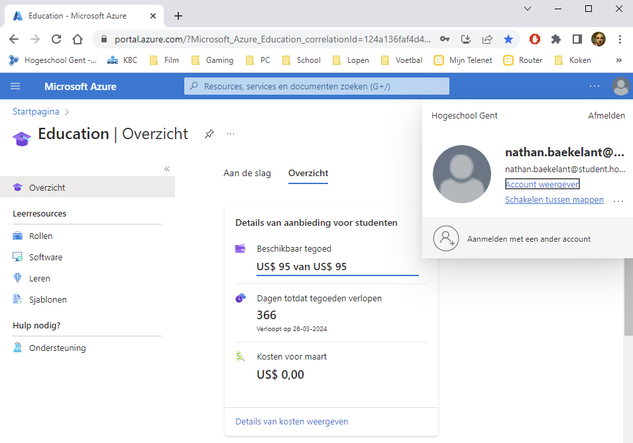Go to the Startpagina breadcrumb
633x443 pixels.
click(x=36, y=111)
